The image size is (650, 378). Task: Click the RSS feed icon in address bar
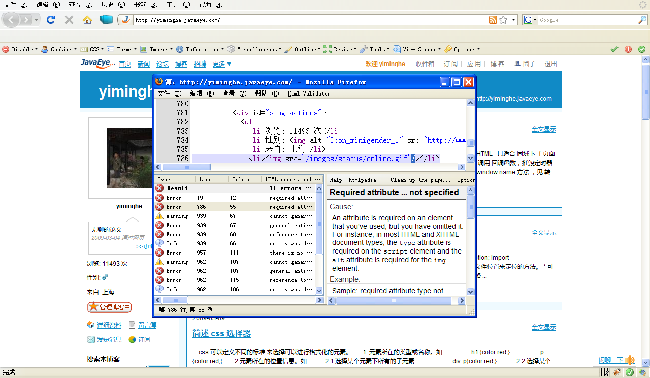[x=493, y=20]
